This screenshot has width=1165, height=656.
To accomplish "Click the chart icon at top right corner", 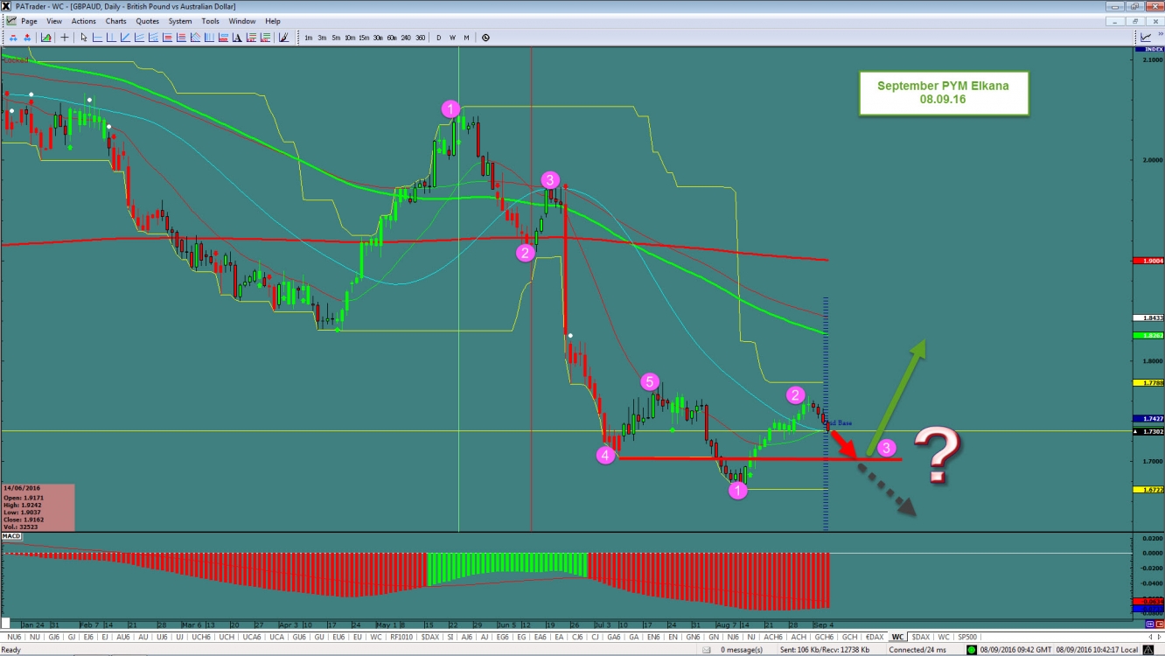I will coord(1146,37).
